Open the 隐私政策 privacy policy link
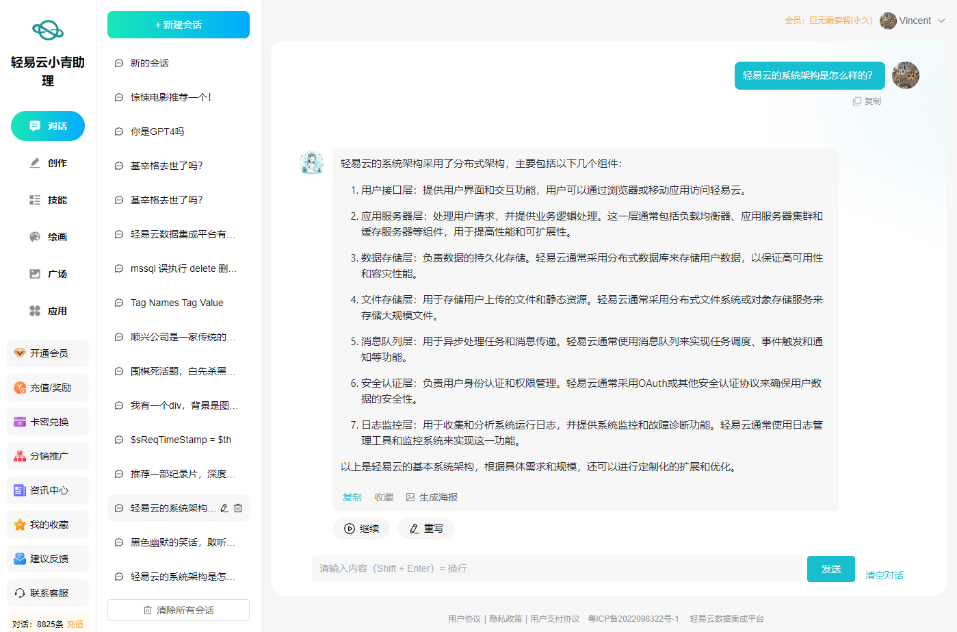The height and width of the screenshot is (632, 957). [x=506, y=618]
